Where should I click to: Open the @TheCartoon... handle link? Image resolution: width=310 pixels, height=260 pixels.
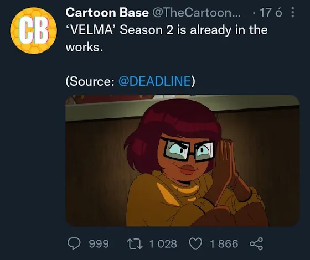coord(196,13)
